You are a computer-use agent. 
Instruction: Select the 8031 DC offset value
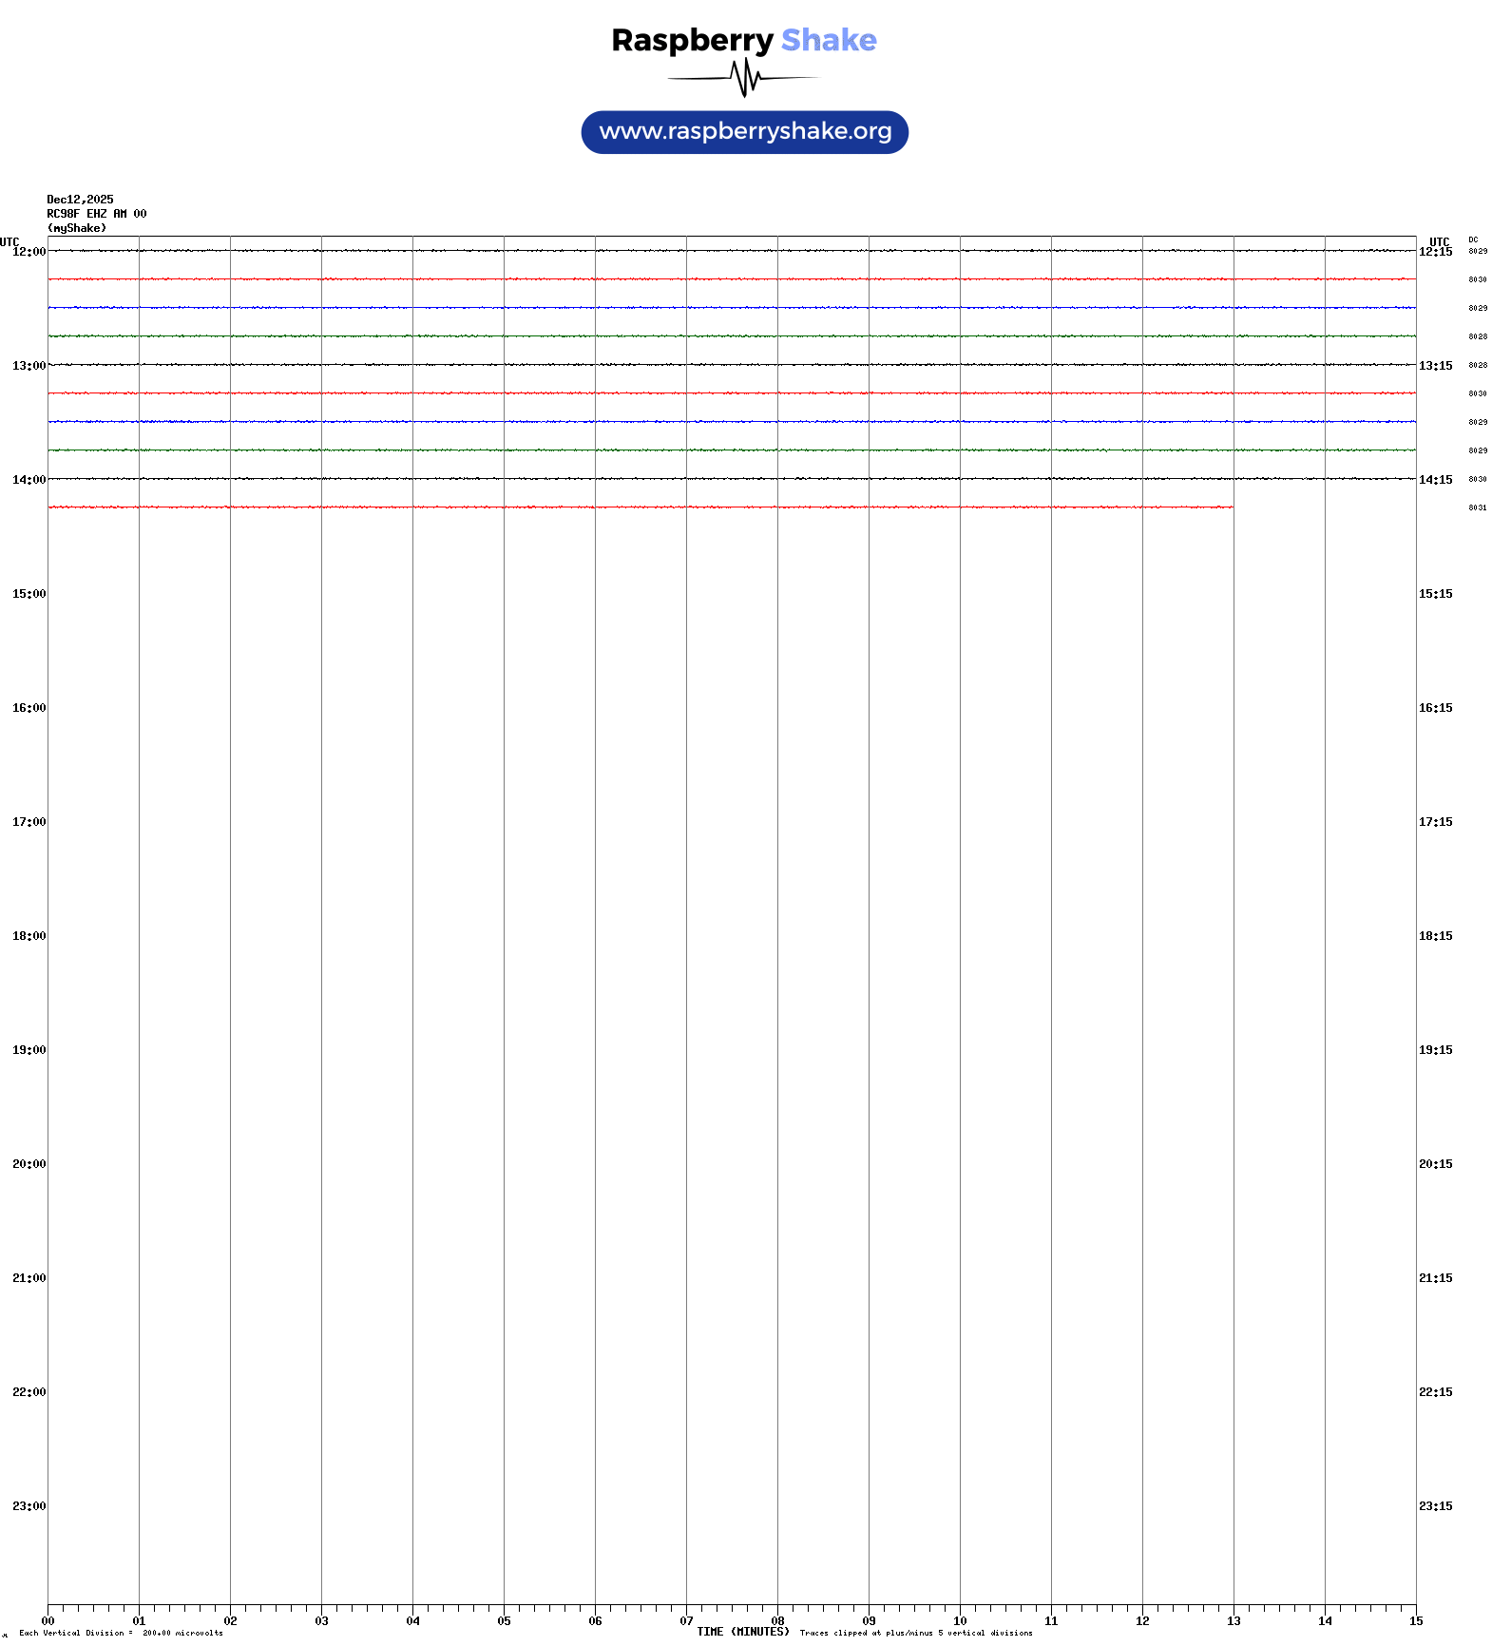[1478, 507]
